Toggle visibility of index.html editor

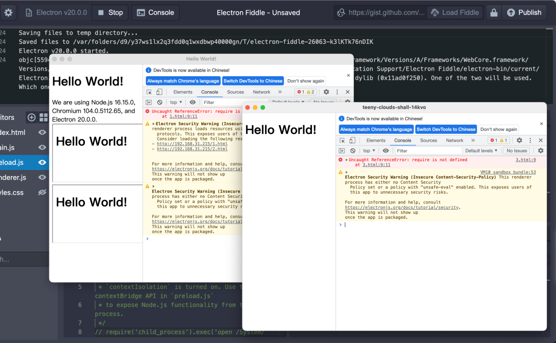pos(42,132)
